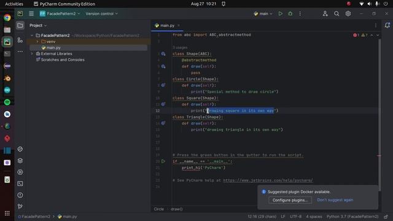Click the Python 3.7 interpreter selector

point(352,217)
